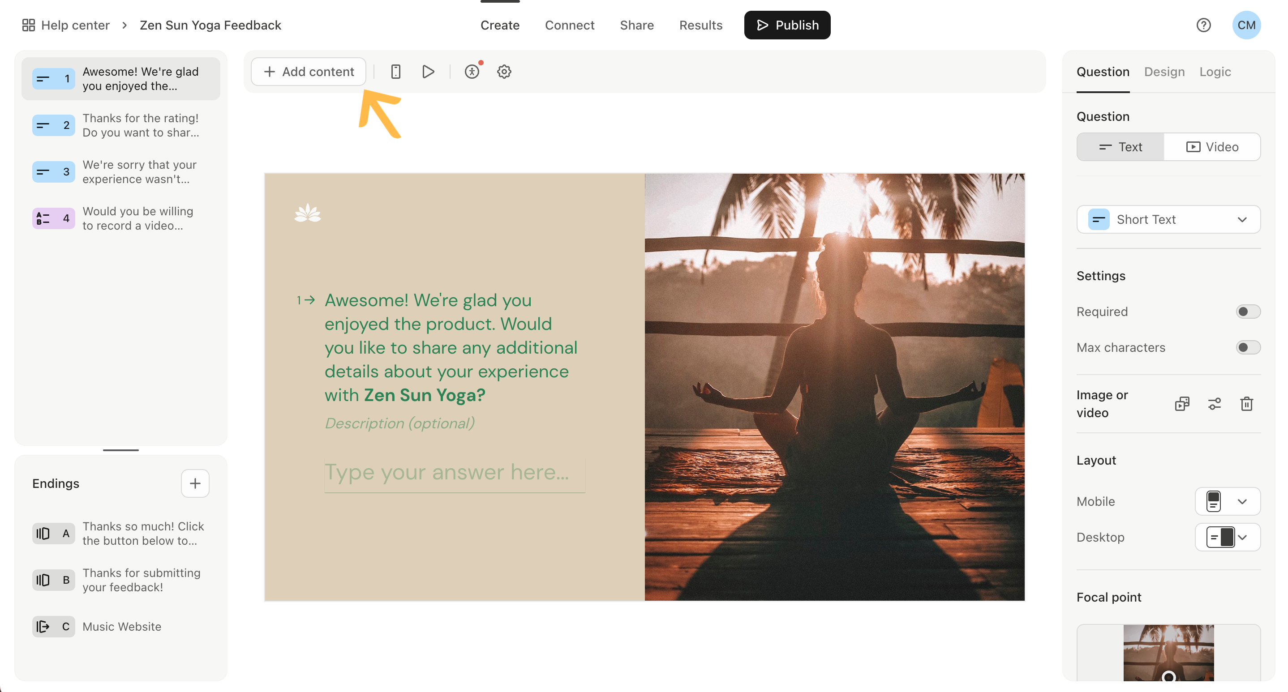Open the CM account avatar
The width and height of the screenshot is (1288, 692).
(x=1246, y=25)
